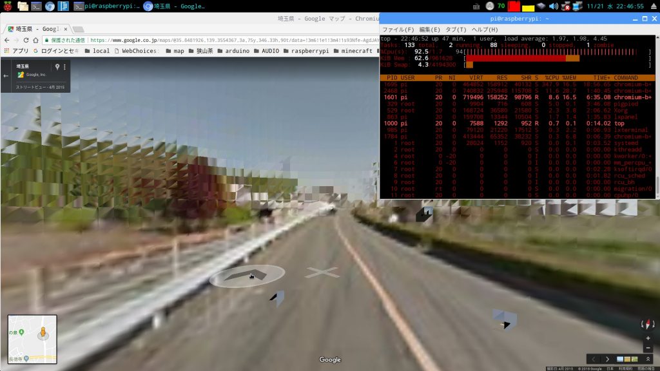Click the volume speaker icon in the tray
This screenshot has width=660, height=371.
click(x=553, y=6)
